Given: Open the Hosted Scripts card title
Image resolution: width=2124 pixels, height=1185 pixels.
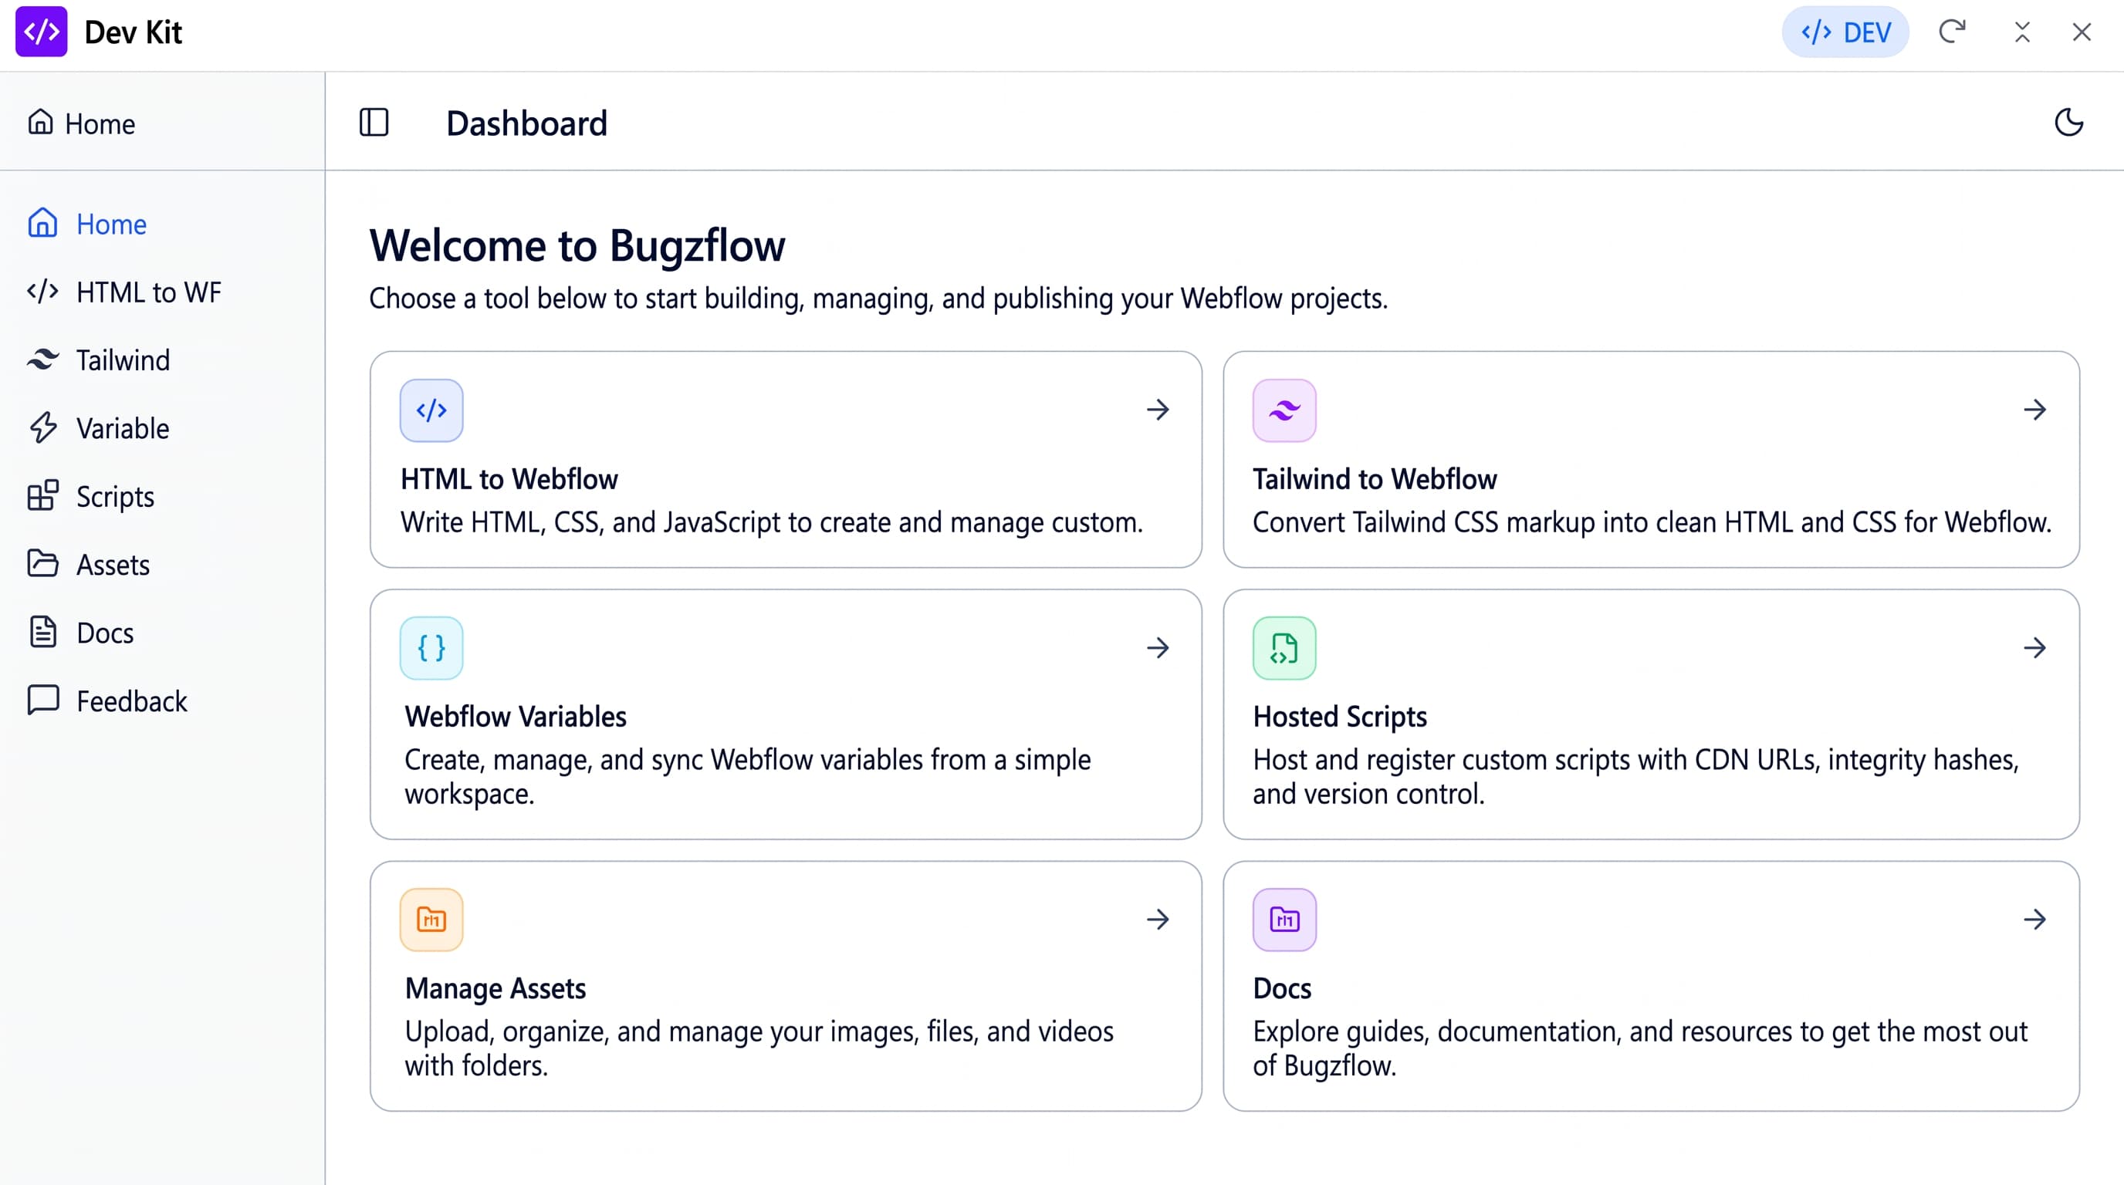Looking at the screenshot, I should (1340, 717).
